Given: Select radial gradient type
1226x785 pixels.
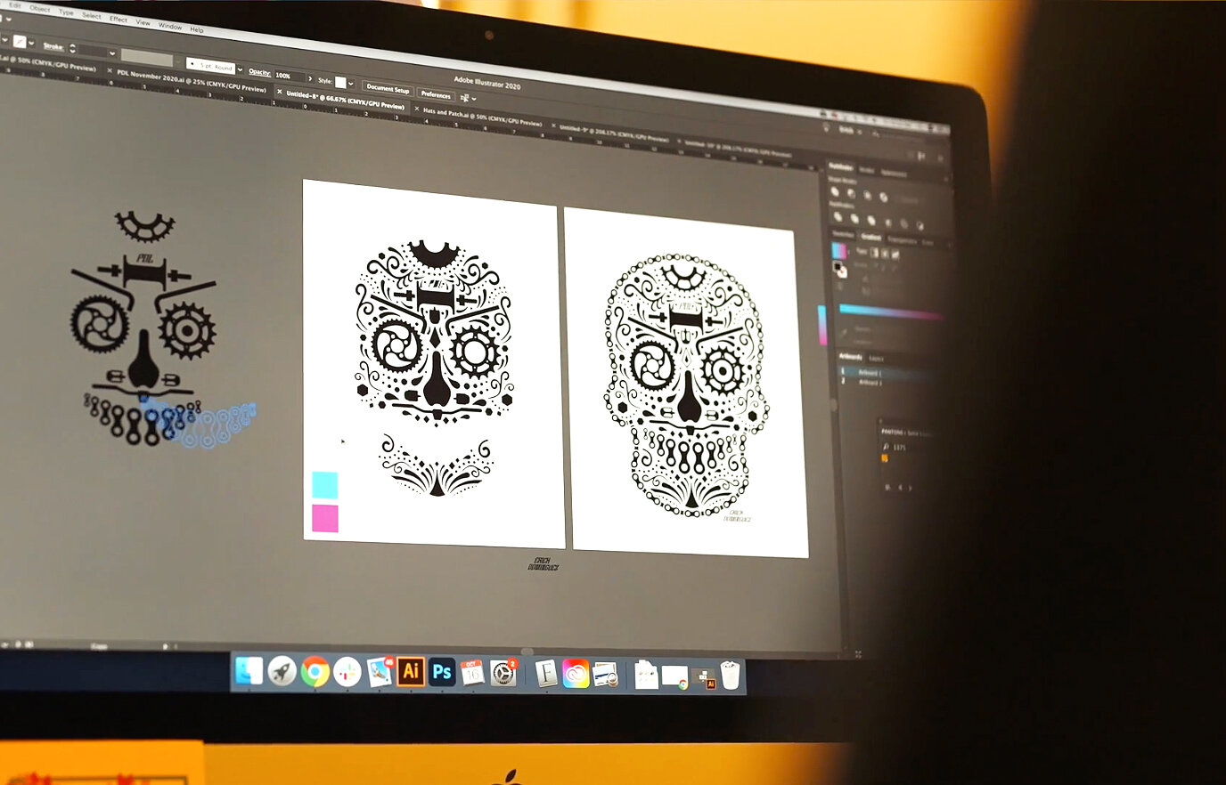Looking at the screenshot, I should [885, 254].
